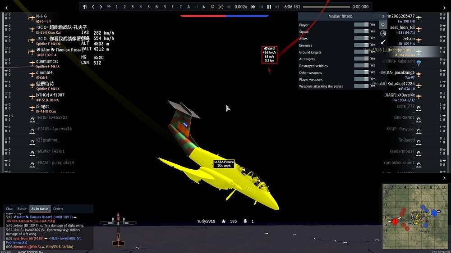Switch to the C camera mode
This screenshot has height=253, width=451.
[181, 7]
